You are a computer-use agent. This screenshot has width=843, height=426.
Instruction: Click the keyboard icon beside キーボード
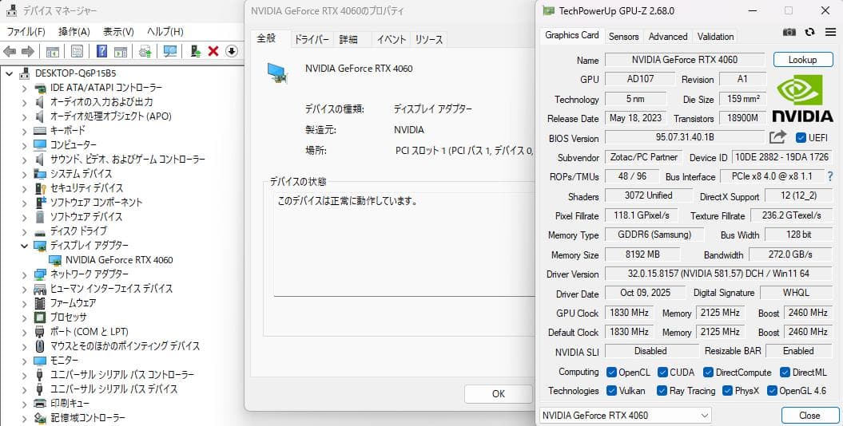pos(40,130)
